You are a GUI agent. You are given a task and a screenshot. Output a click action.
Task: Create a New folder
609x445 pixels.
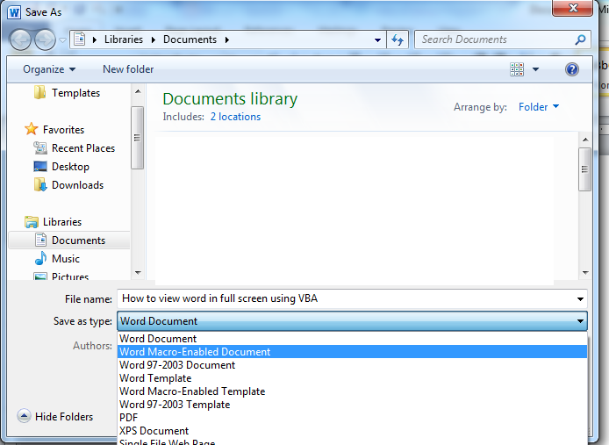[x=128, y=69]
